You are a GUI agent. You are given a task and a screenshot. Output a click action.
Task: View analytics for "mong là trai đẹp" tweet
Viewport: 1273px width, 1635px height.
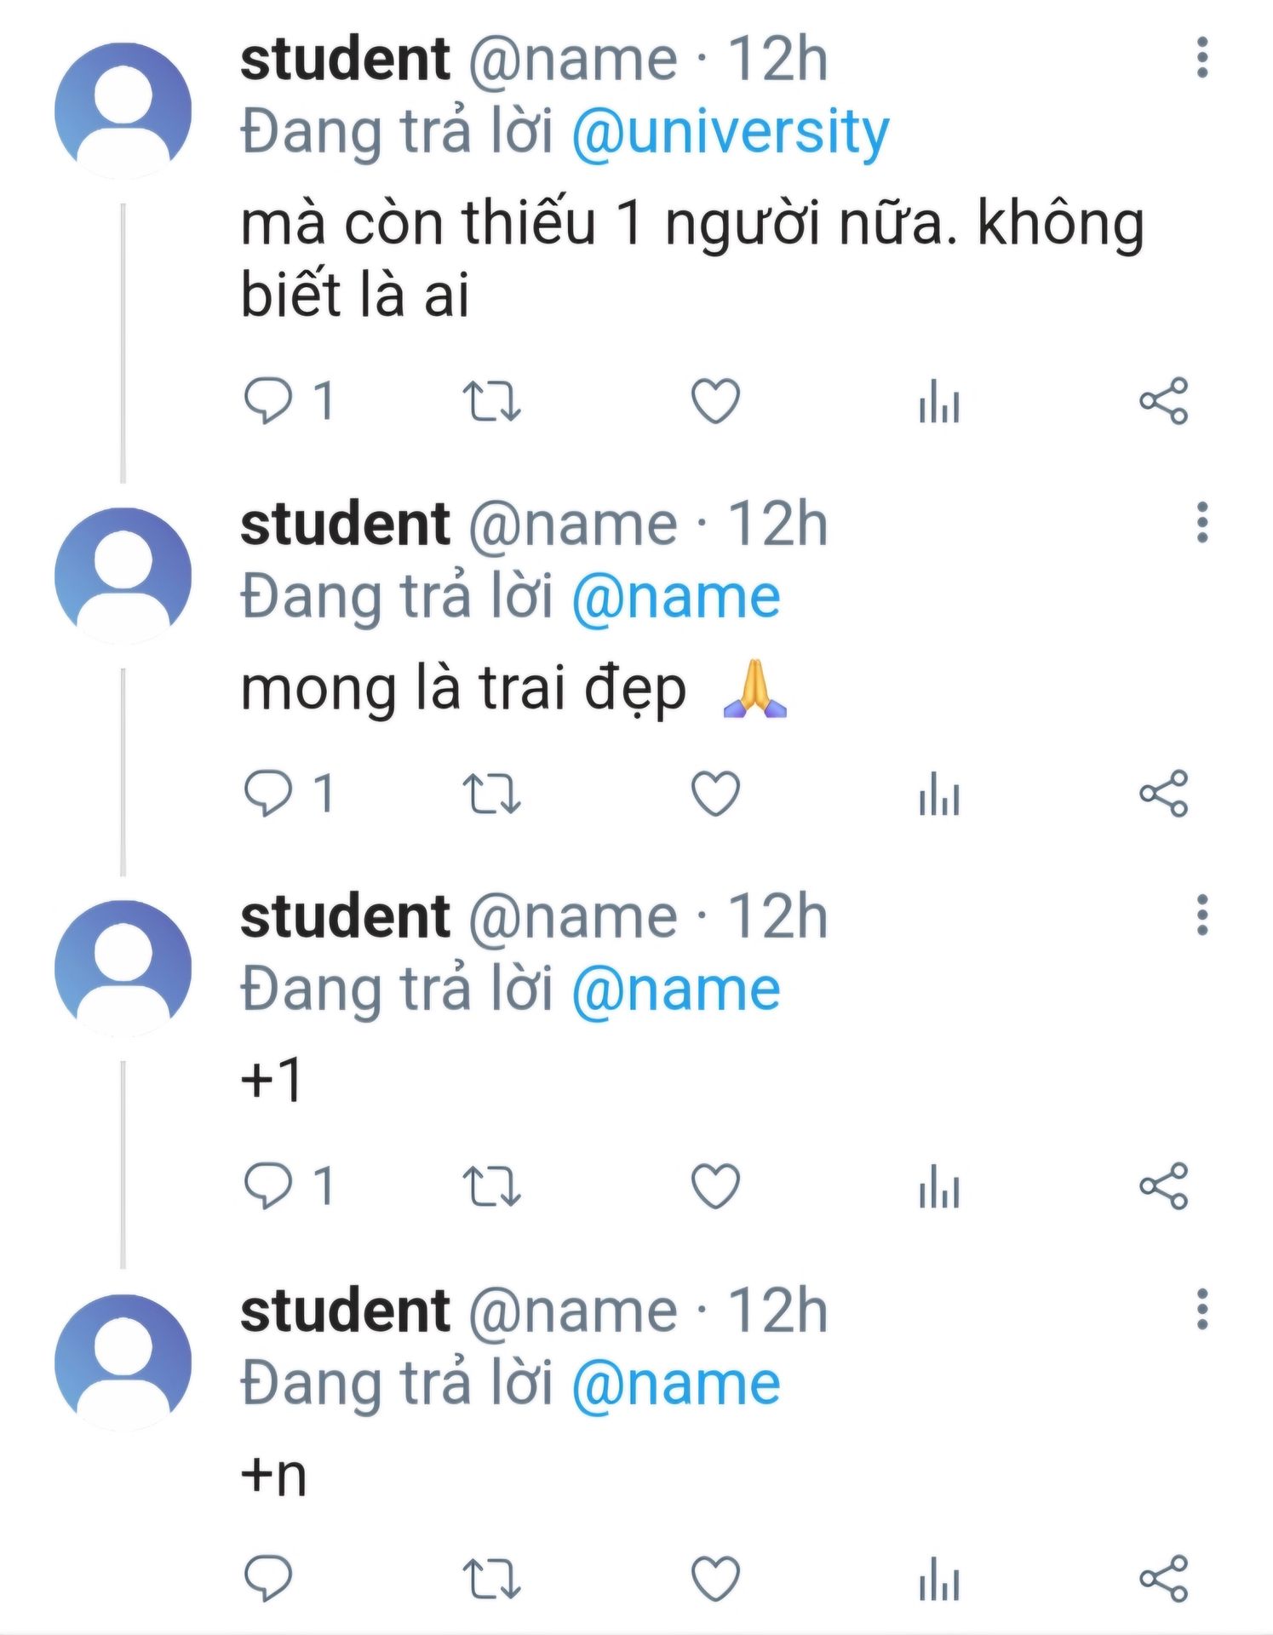pos(939,794)
